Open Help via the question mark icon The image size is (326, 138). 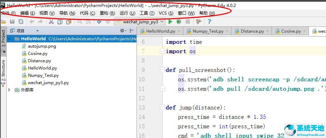pyautogui.click(x=209, y=22)
